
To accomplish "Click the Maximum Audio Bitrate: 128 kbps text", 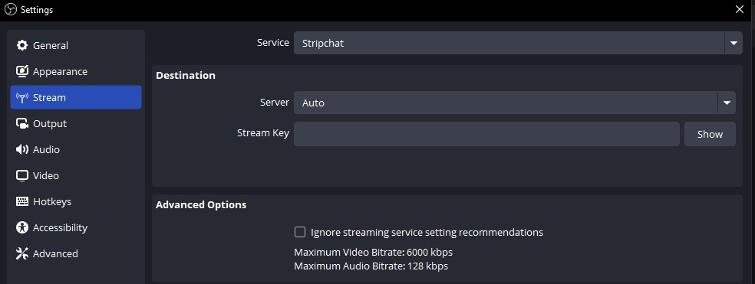I will coord(371,266).
